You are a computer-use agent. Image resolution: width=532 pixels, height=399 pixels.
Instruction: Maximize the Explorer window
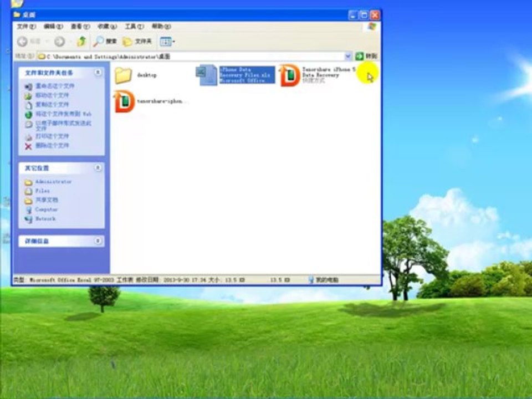point(364,15)
